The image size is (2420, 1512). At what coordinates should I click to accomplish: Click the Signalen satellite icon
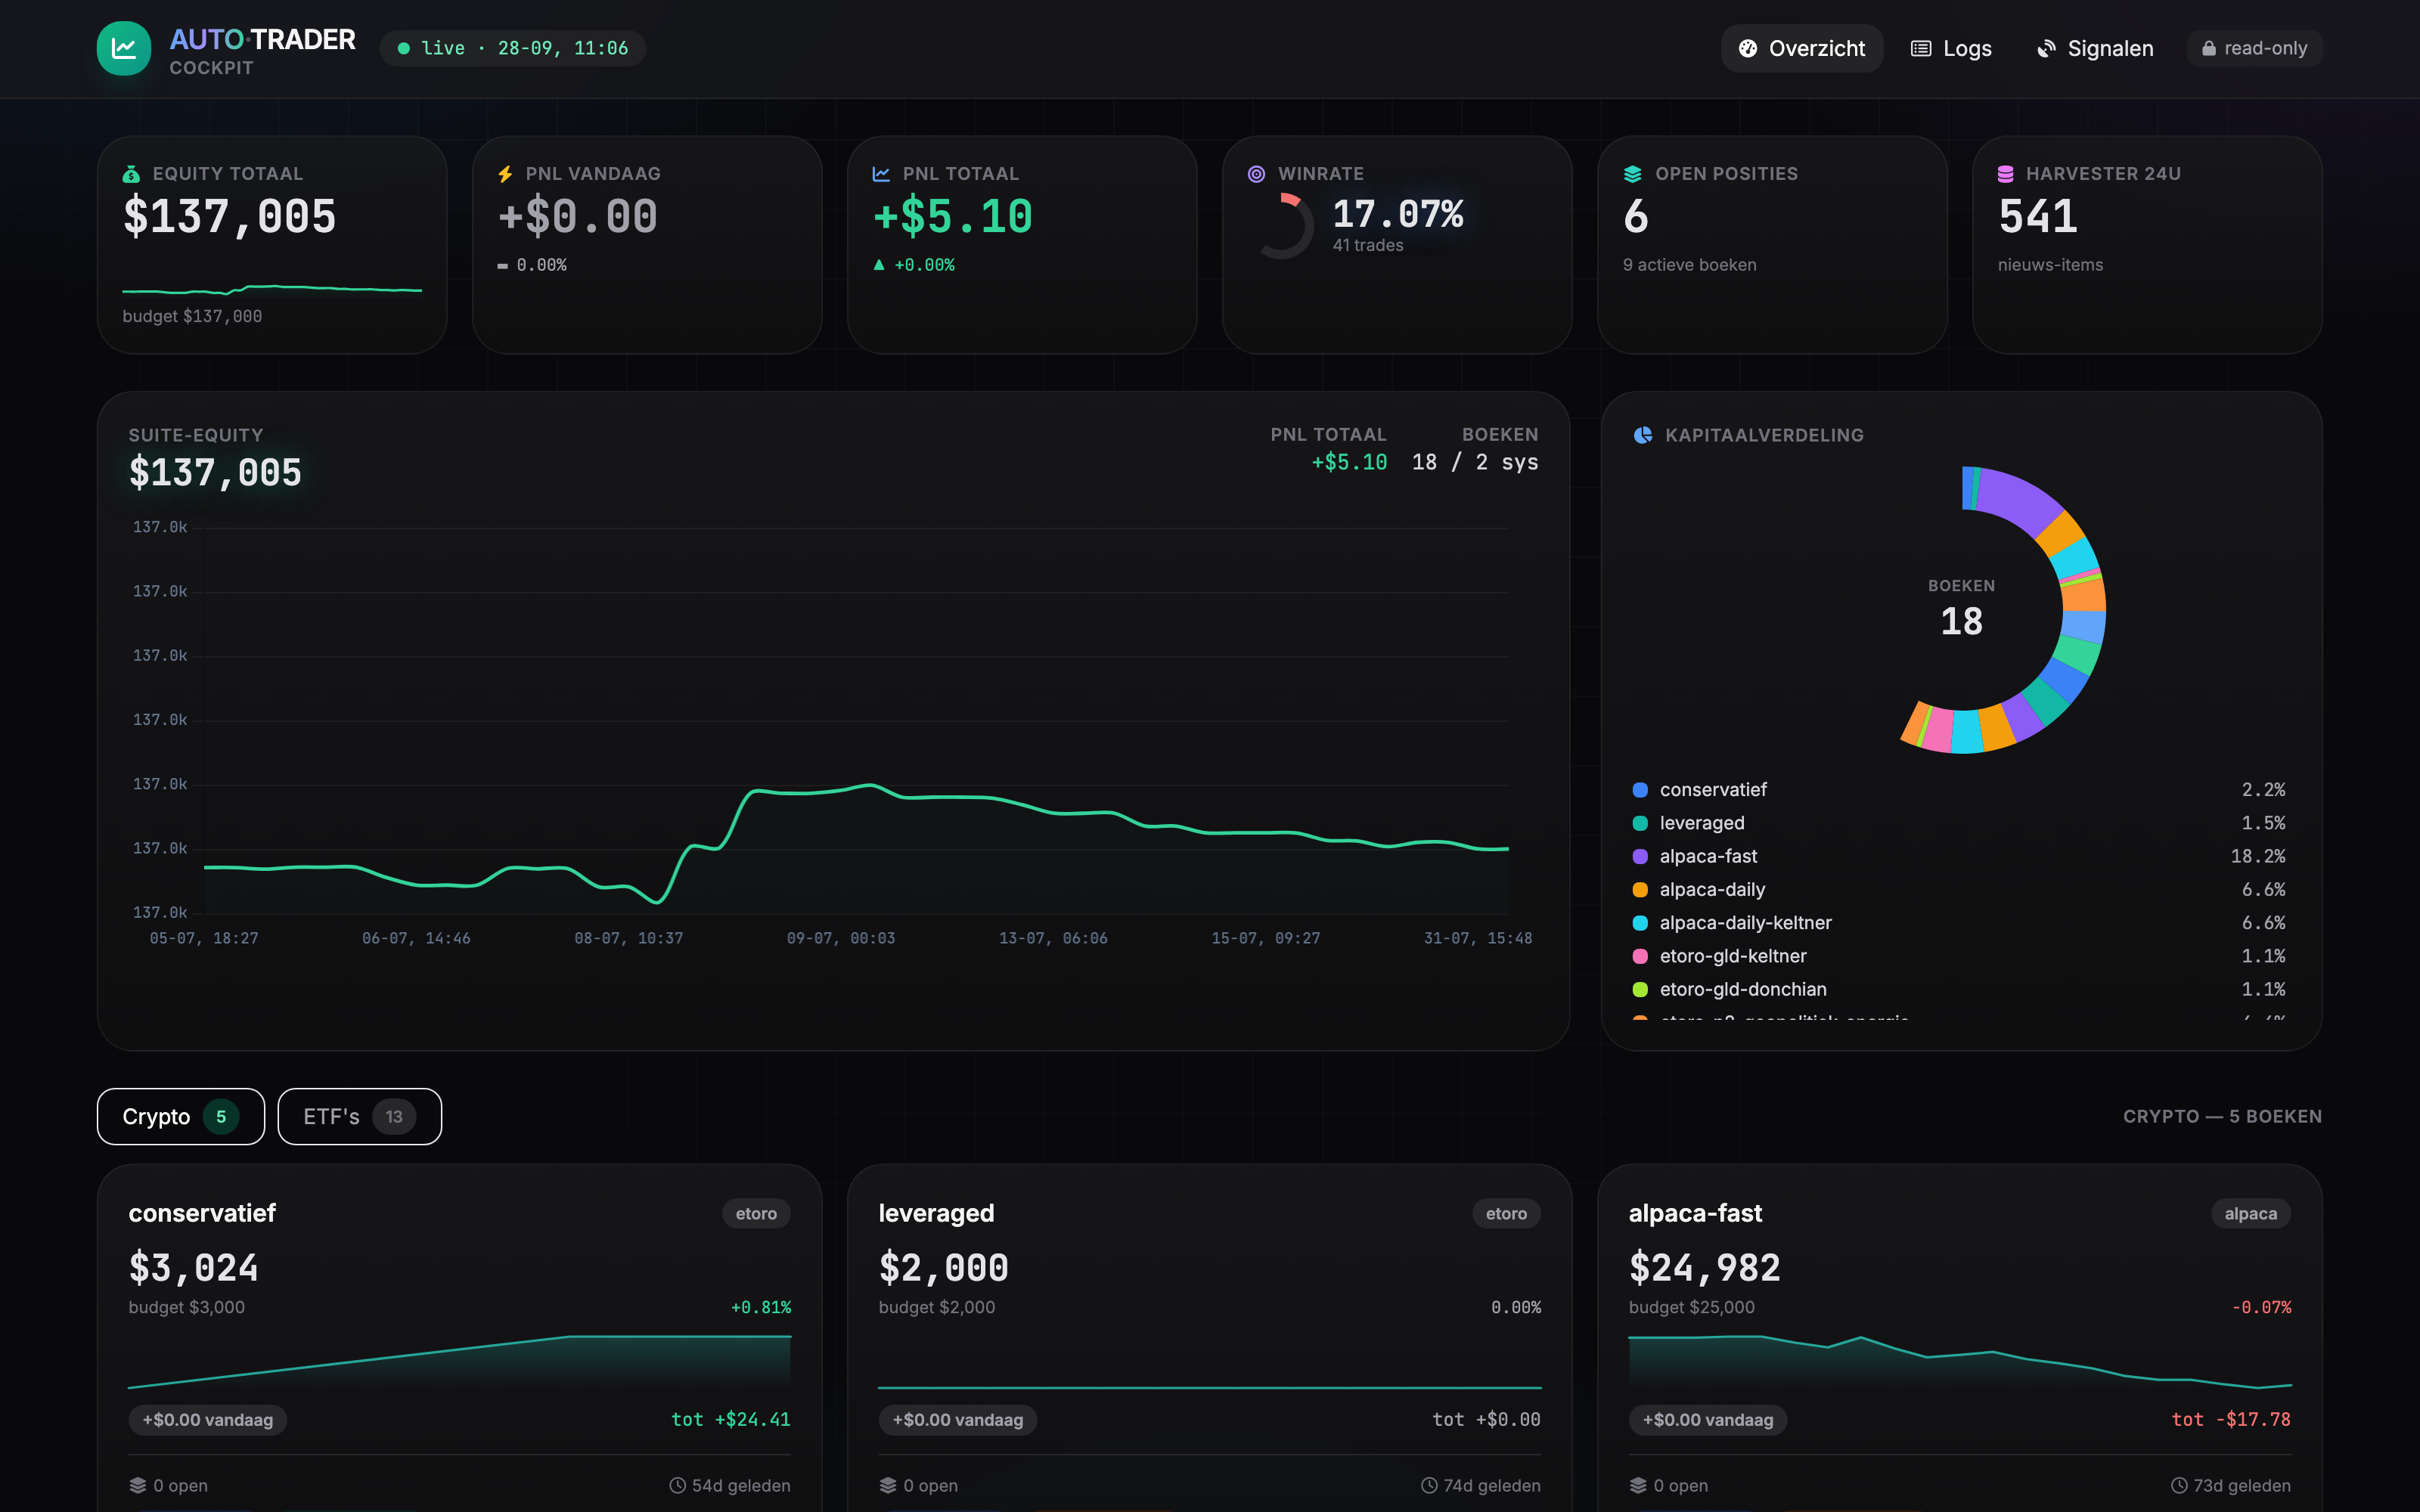coord(2046,48)
